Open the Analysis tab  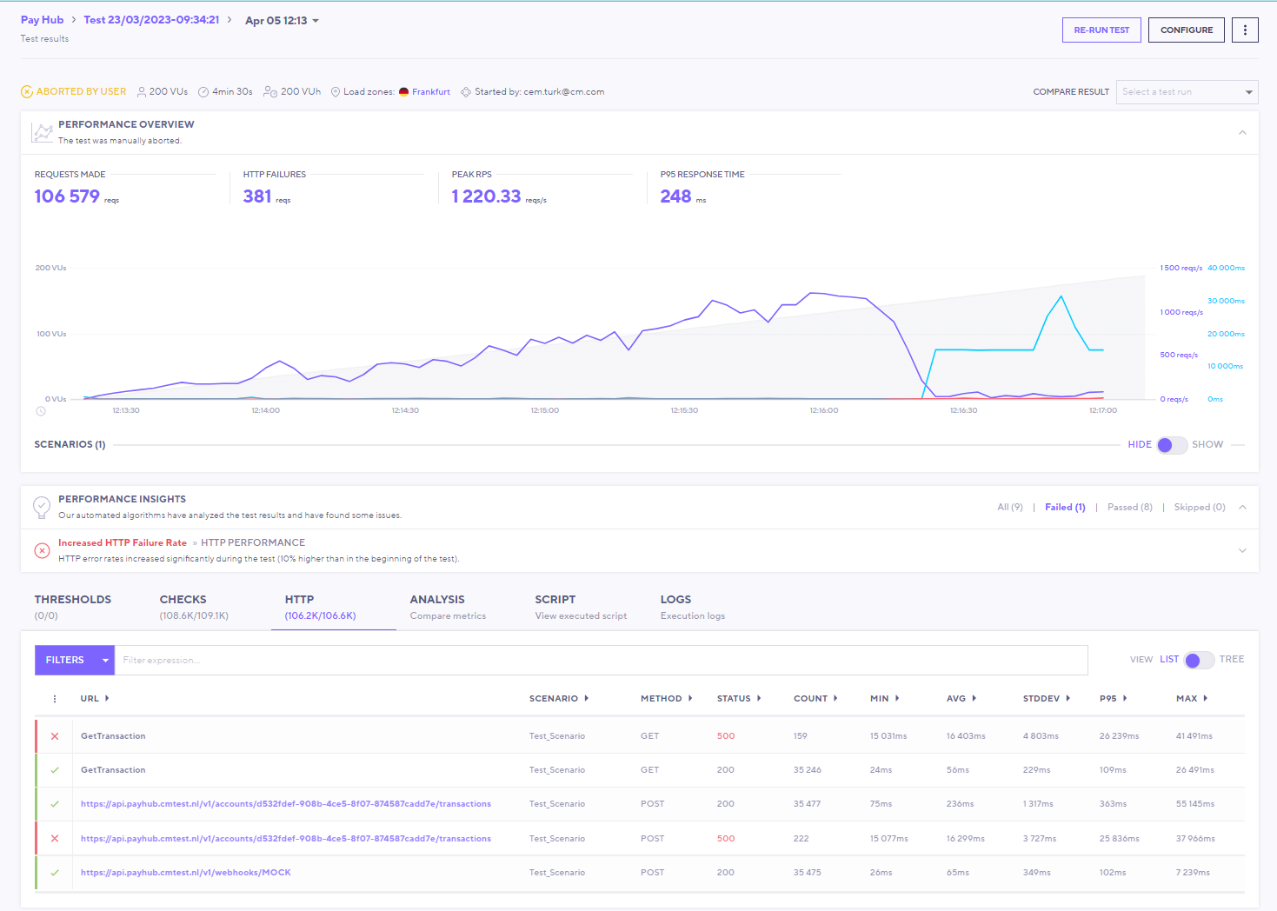tap(448, 607)
